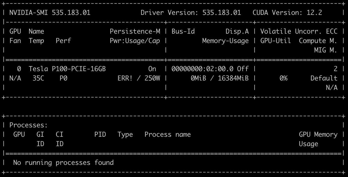Click the Default compute mode value
Screen dimensions: 348x177
324,78
